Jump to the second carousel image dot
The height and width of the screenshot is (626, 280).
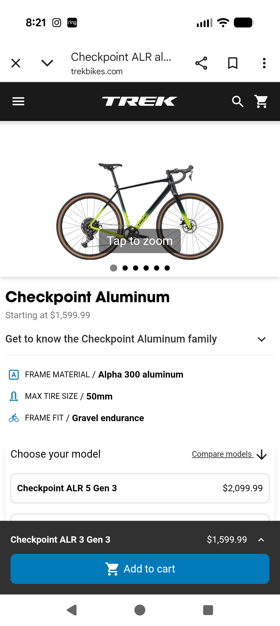tap(125, 268)
